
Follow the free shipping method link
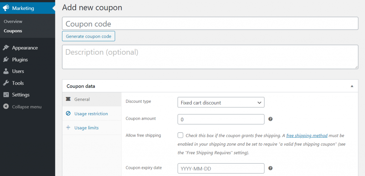tap(307, 135)
